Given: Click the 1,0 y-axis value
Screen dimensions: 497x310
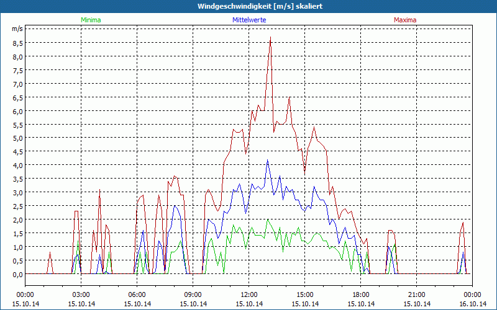Looking at the screenshot, I should coord(18,247).
